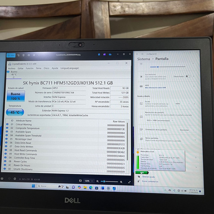Select the Critical Warning attribute row
214x214 pixels.
click(x=66, y=125)
